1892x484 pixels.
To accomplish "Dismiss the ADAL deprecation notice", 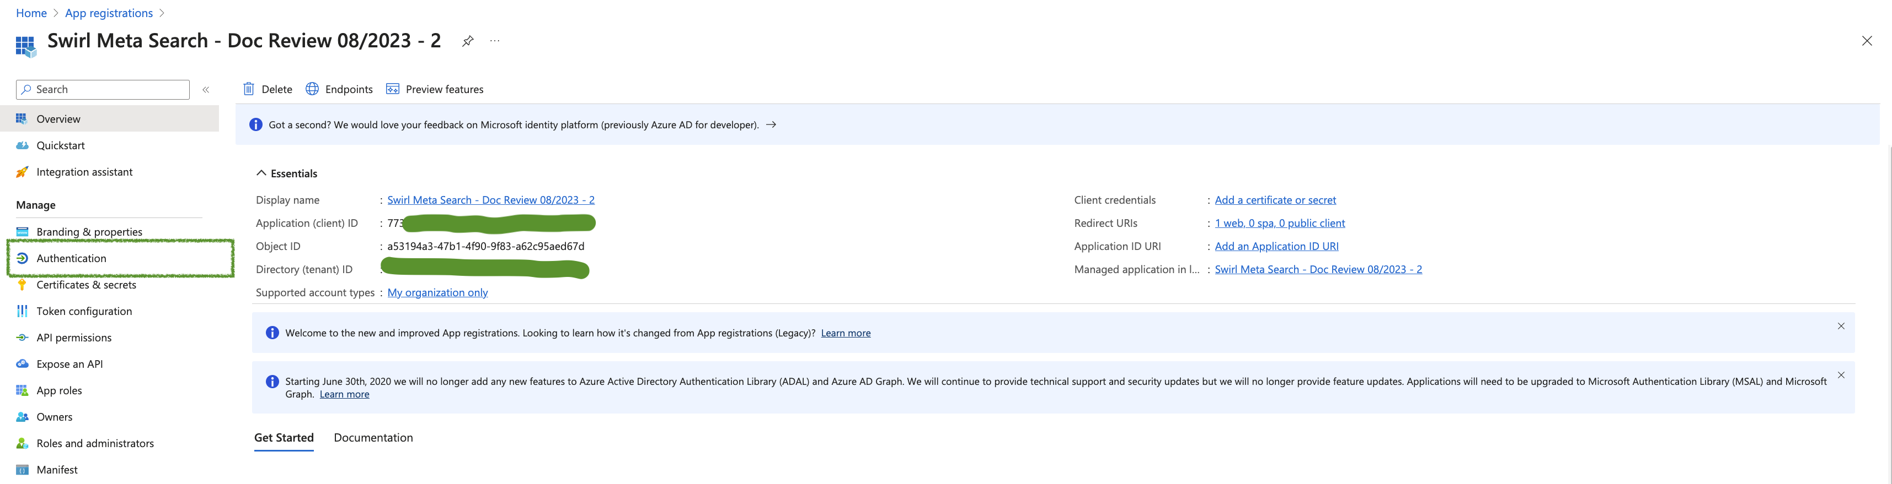I will [x=1841, y=375].
